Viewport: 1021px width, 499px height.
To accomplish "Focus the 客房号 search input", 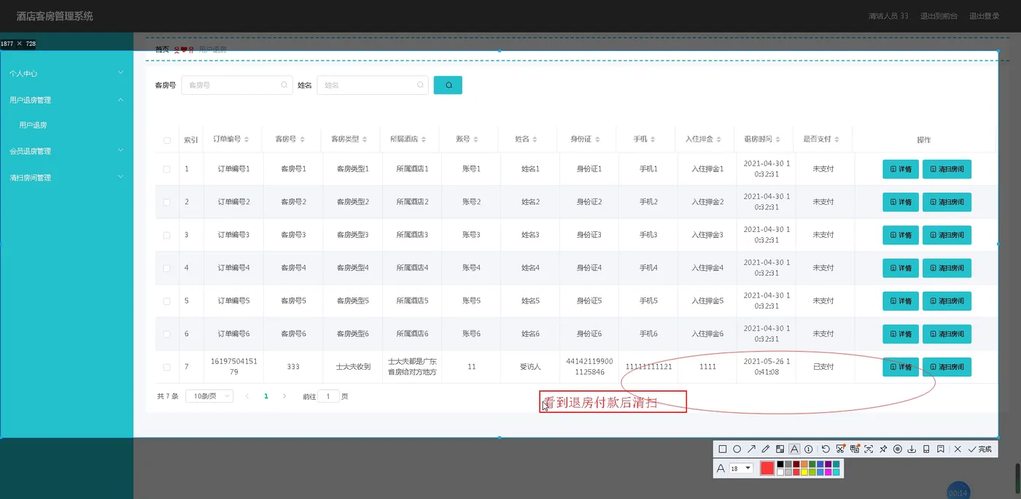I will (237, 85).
